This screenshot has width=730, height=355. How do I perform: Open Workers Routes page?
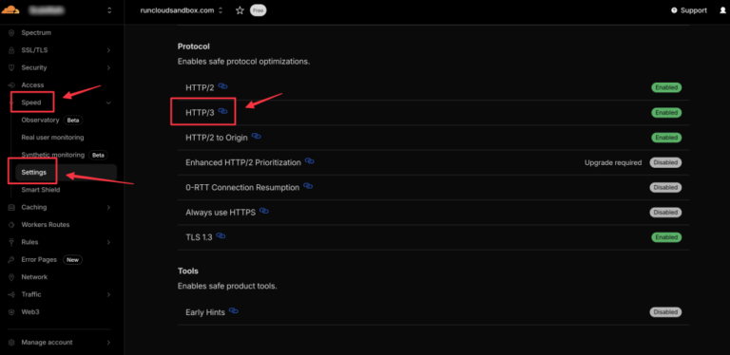46,225
